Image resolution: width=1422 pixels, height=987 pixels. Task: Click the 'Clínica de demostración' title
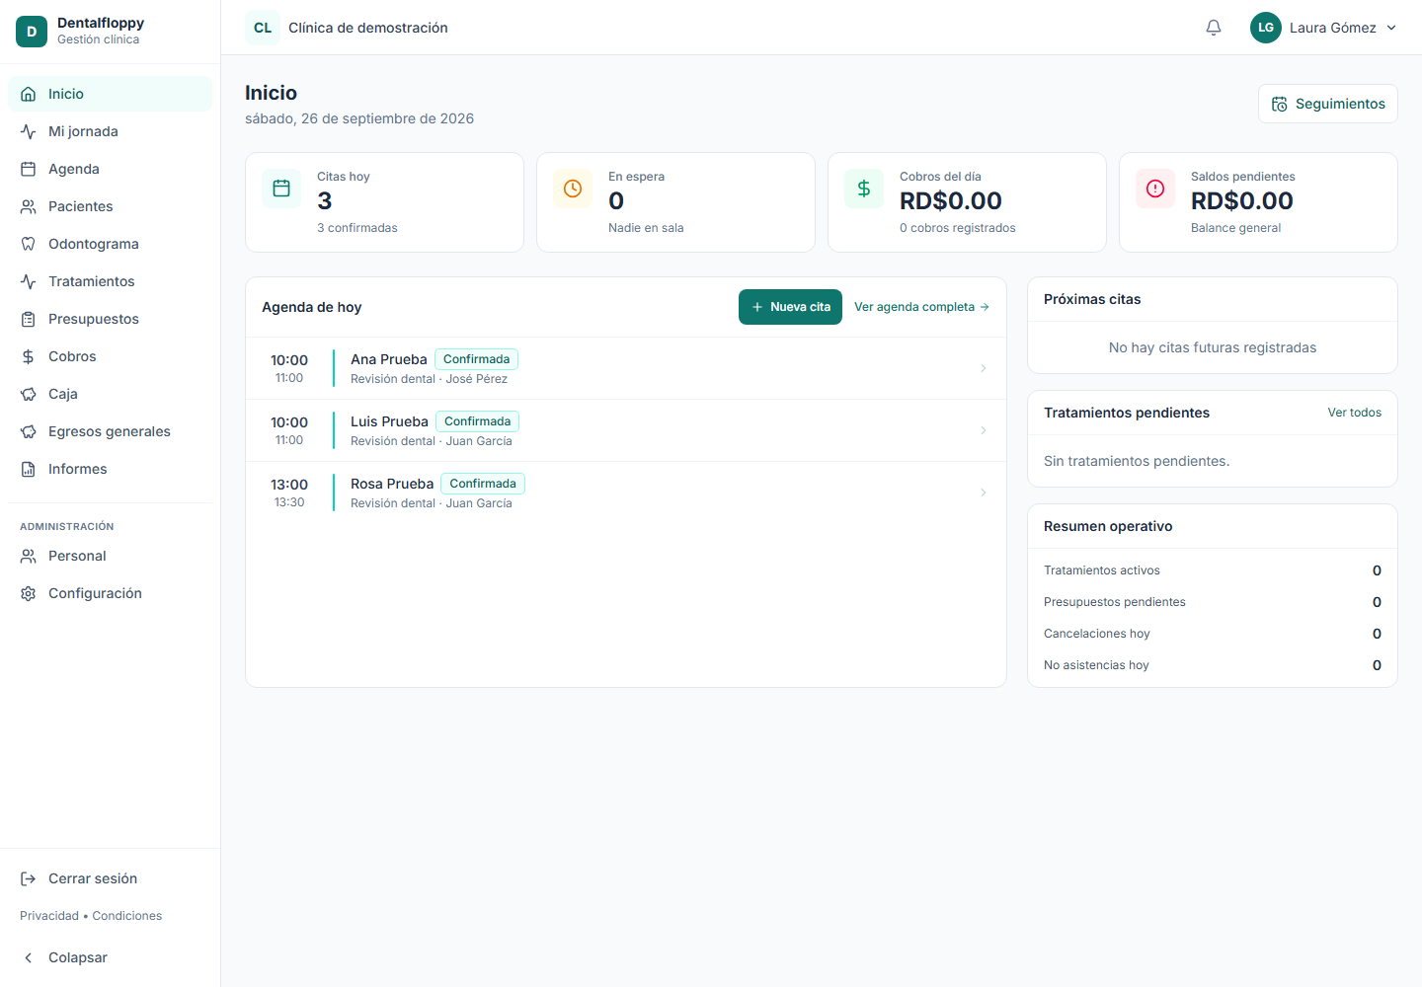click(x=368, y=28)
